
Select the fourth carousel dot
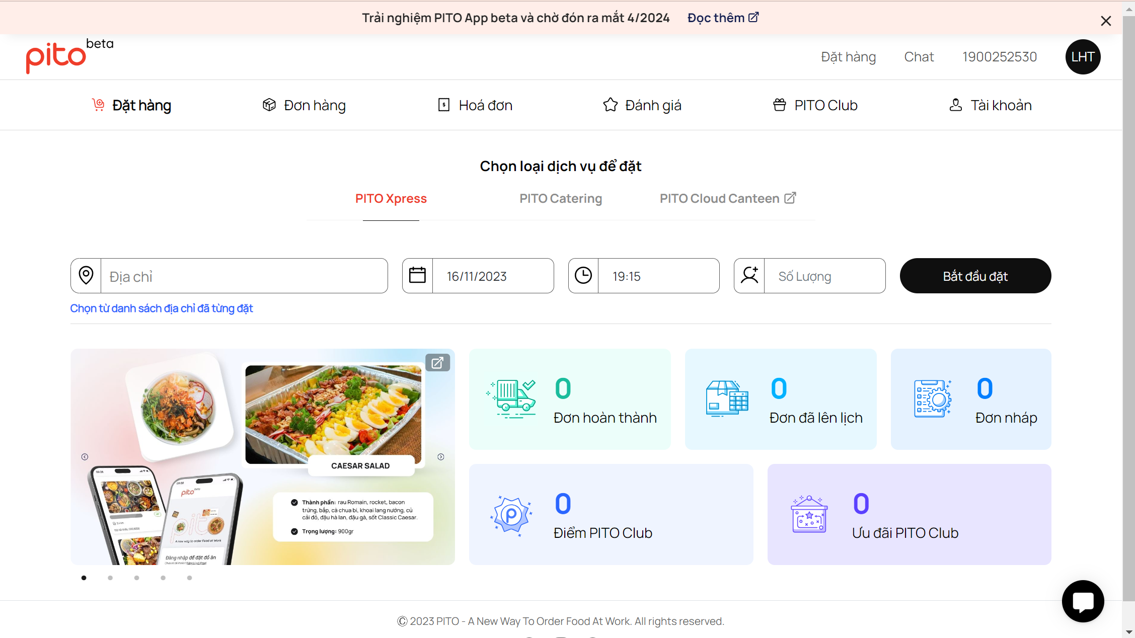163,578
